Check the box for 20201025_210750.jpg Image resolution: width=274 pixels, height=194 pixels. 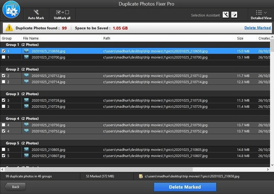coord(3,125)
